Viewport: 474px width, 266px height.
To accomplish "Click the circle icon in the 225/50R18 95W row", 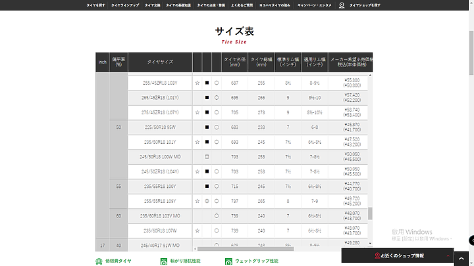I will coord(217,127).
